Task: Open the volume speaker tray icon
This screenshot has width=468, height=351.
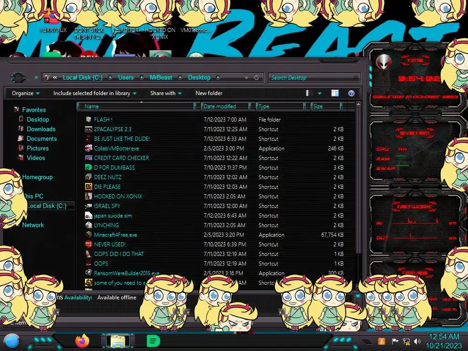Action: click(x=417, y=341)
